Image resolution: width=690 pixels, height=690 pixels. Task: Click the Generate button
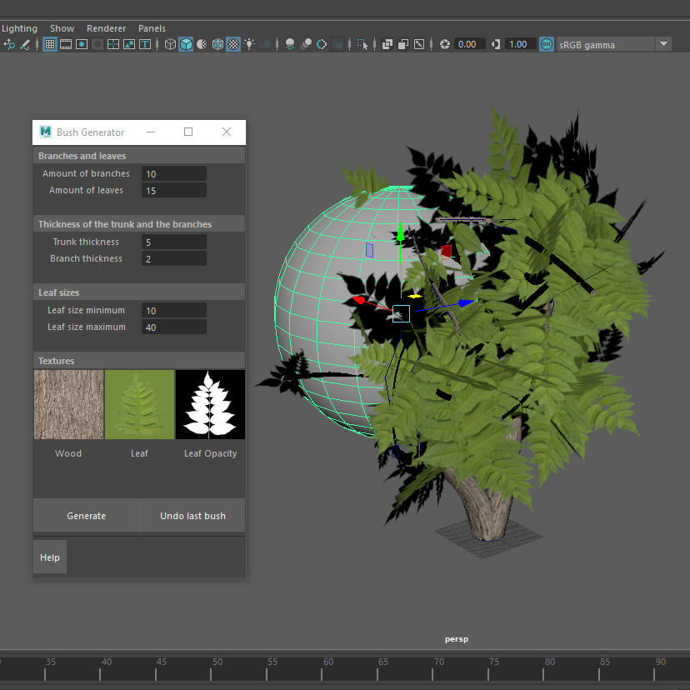[86, 515]
